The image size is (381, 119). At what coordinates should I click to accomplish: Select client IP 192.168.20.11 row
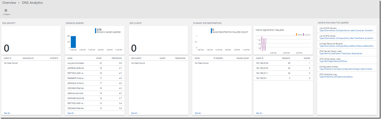(x=283, y=73)
